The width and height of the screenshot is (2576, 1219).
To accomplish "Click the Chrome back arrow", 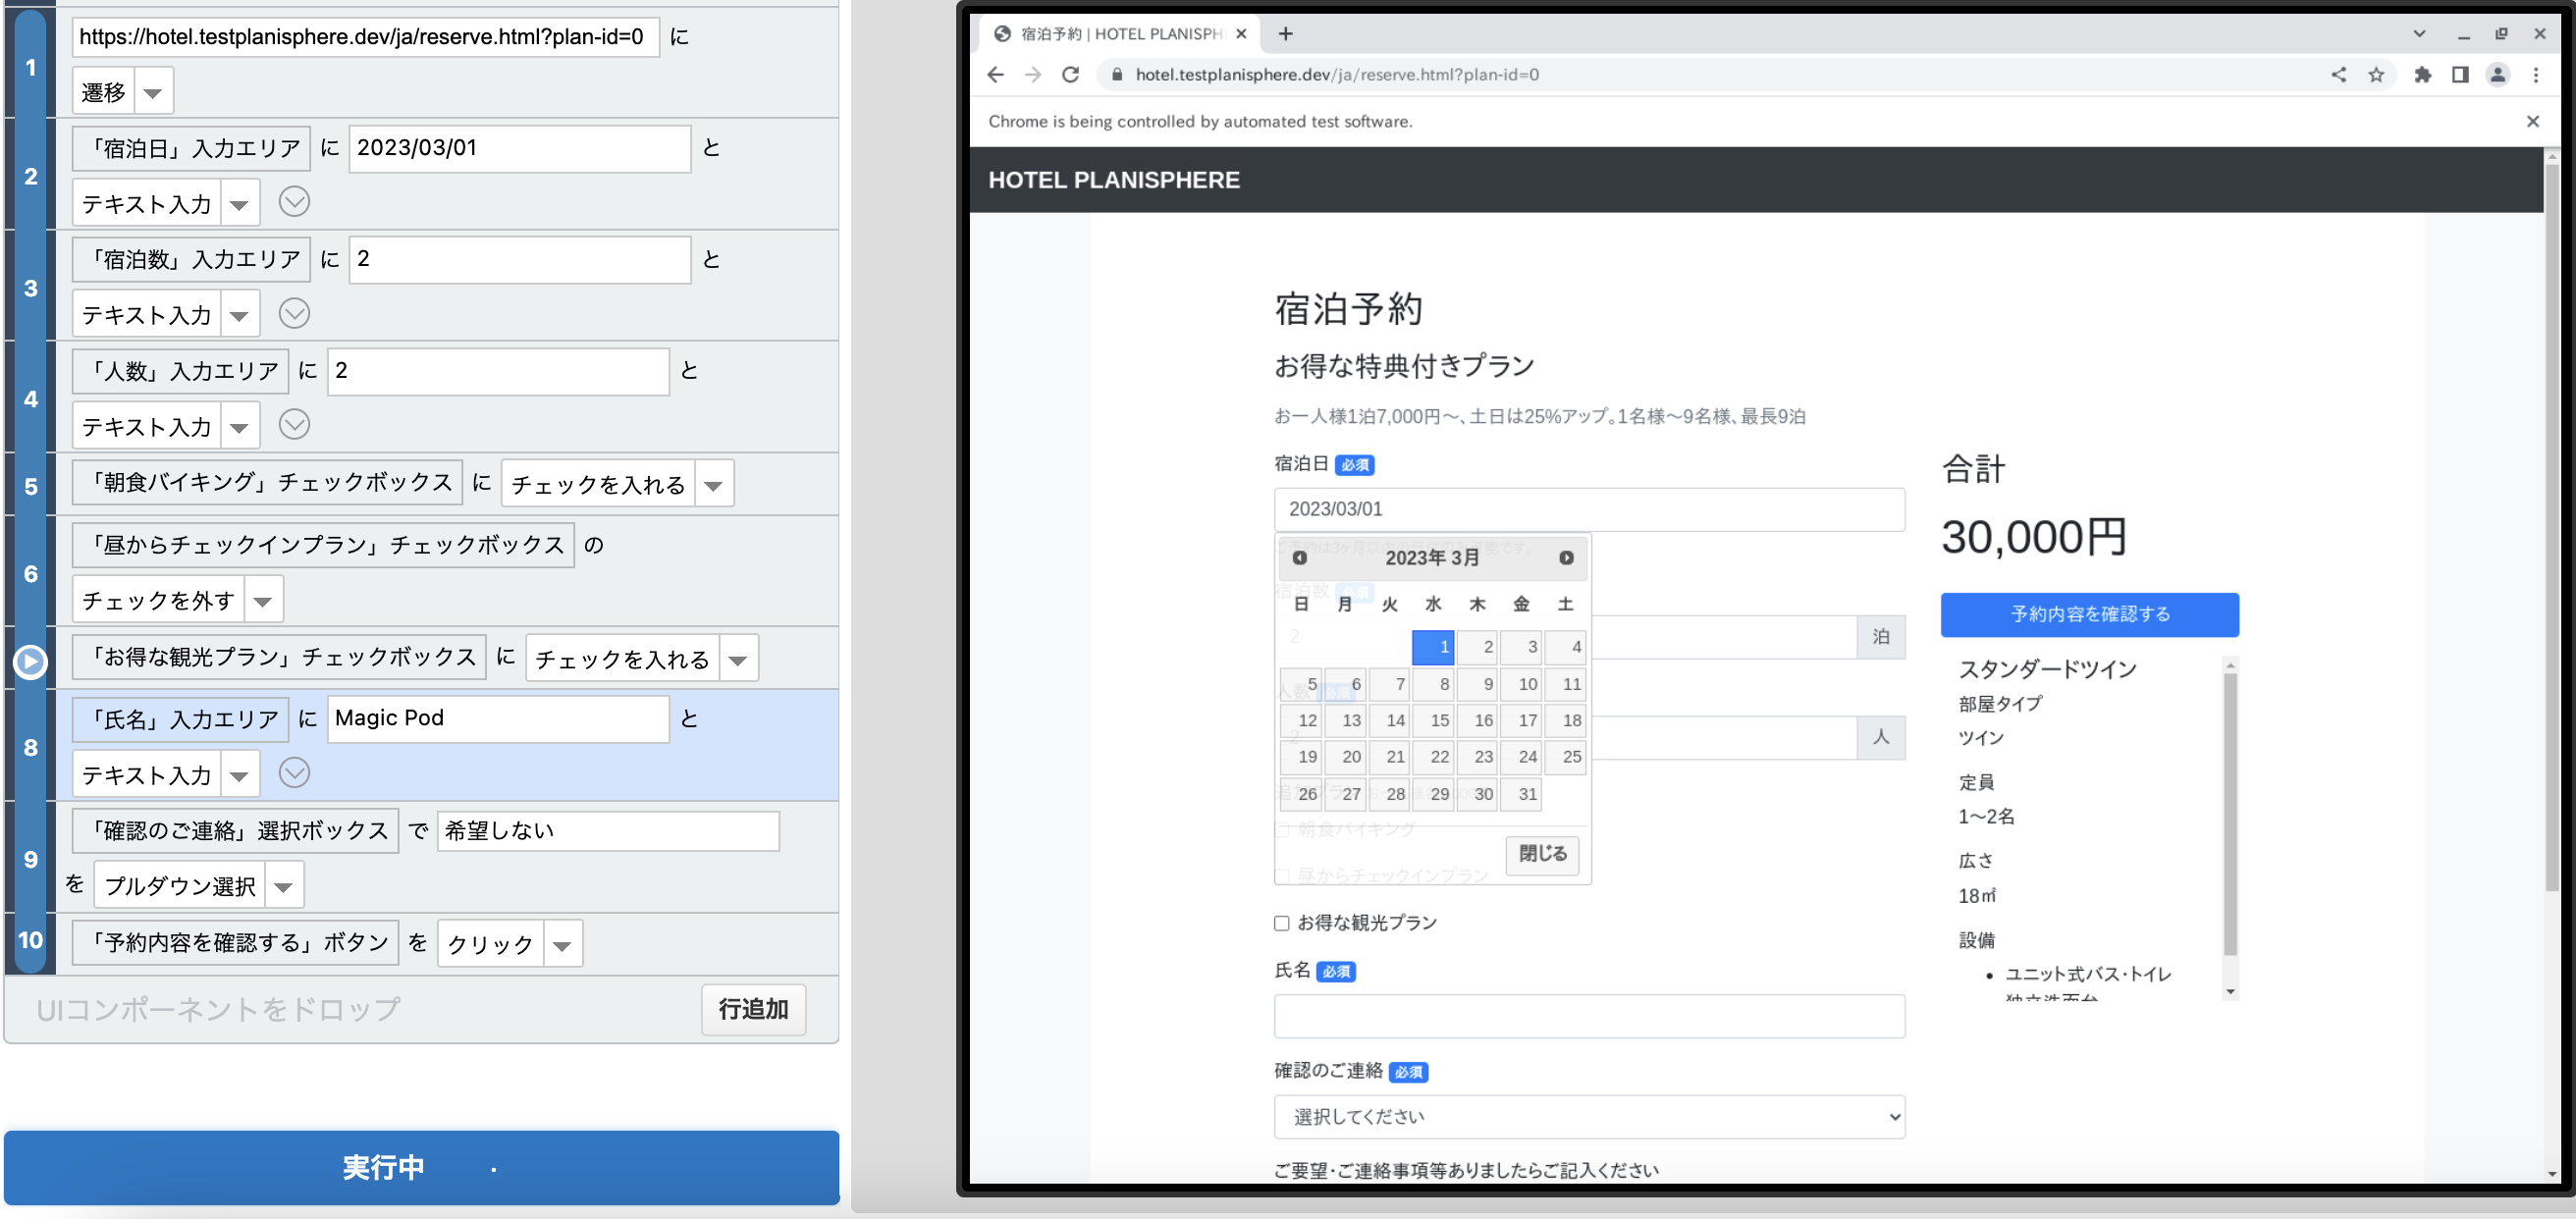I will [x=995, y=75].
